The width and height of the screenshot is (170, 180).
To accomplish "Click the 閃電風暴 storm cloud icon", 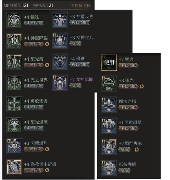I will click(109, 125).
